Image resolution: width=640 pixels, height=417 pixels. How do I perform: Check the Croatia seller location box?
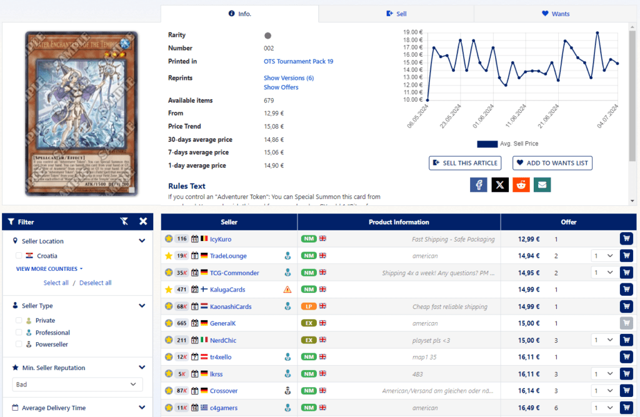(x=19, y=255)
